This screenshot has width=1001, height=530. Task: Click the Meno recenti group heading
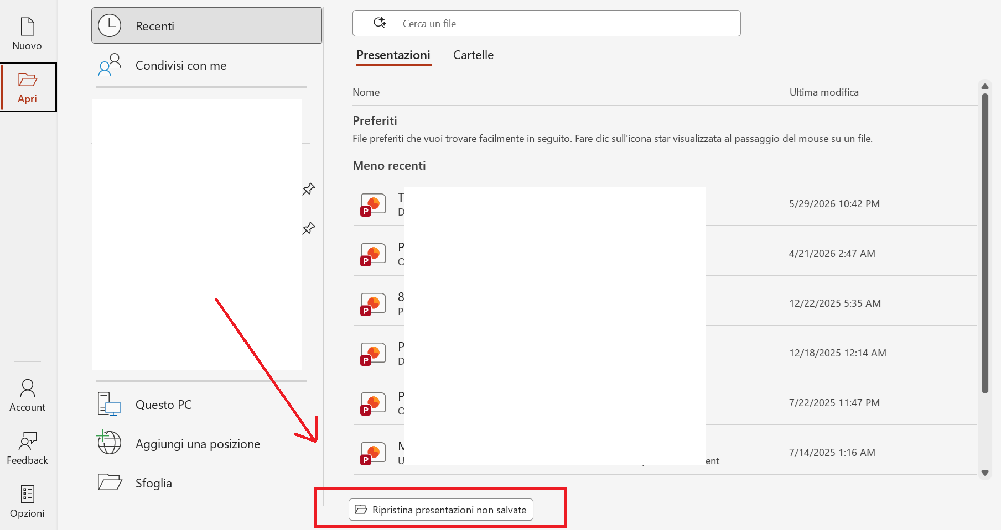click(x=389, y=166)
